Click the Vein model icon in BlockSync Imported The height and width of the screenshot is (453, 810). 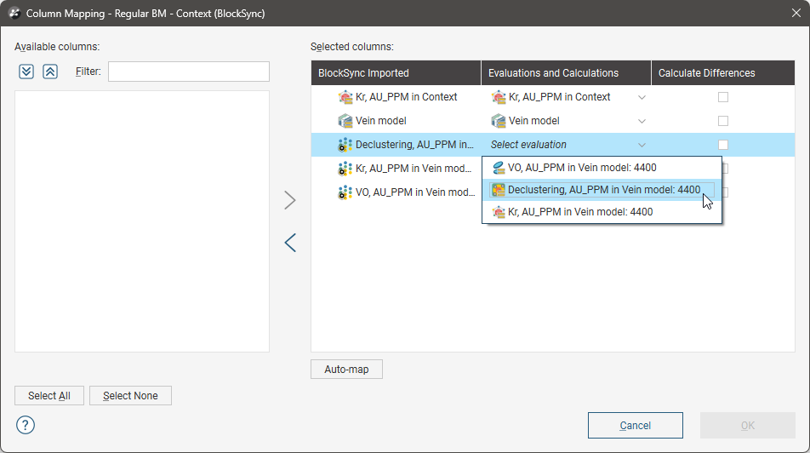point(345,121)
